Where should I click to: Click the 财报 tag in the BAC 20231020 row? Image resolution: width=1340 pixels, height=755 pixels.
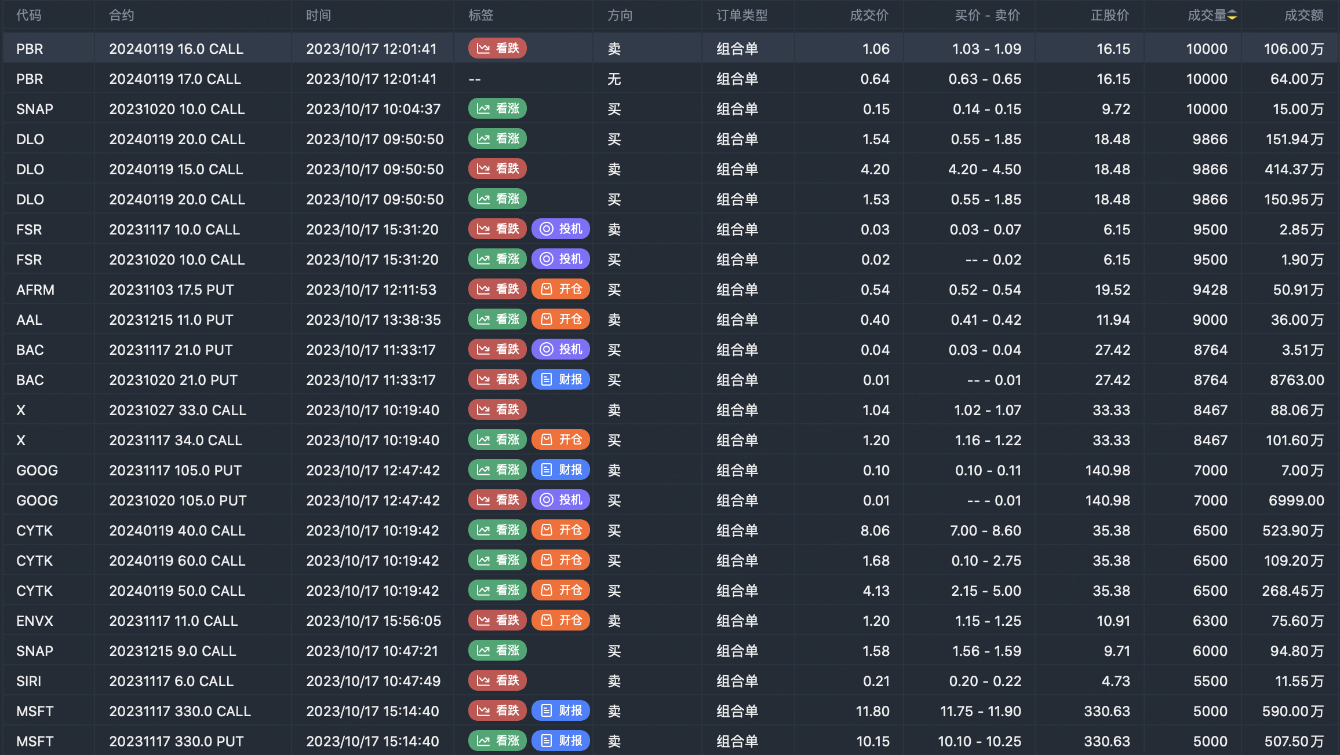(560, 380)
